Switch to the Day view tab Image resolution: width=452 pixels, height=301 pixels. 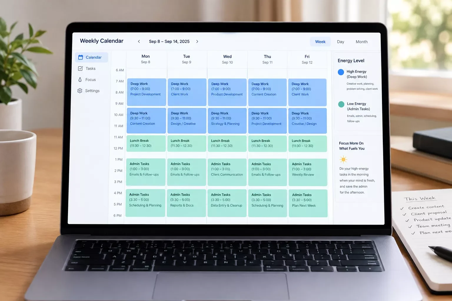point(340,42)
